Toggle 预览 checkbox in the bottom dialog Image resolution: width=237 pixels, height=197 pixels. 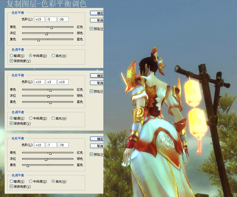pyautogui.click(x=91, y=154)
